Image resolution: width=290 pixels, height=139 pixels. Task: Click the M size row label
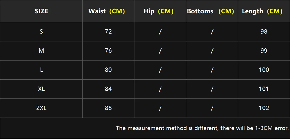[x=41, y=51]
